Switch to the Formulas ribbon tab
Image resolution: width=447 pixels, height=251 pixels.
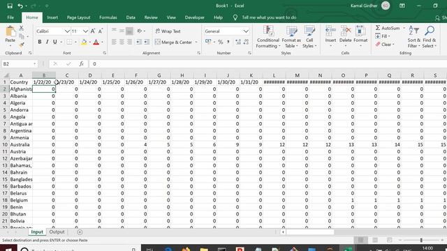[108, 17]
